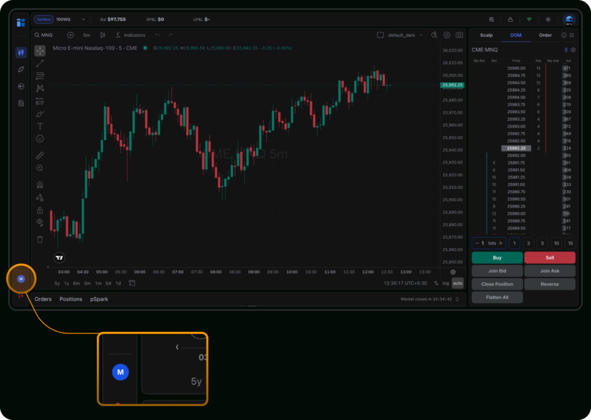Viewport: 591px width, 420px height.
Task: Switch to the Scalp tab
Action: (487, 35)
